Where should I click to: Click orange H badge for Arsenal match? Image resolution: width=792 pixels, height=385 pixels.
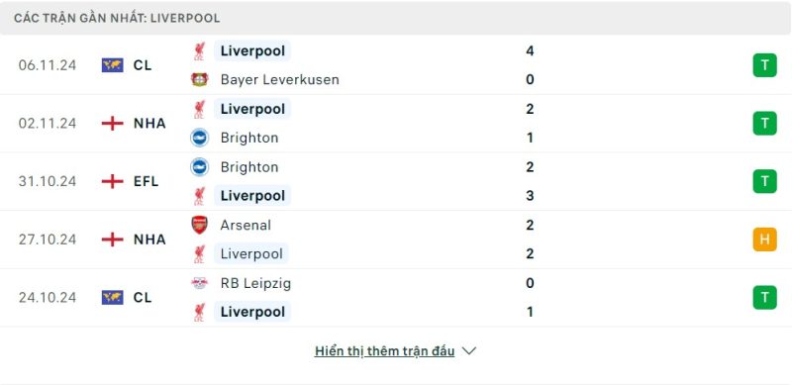click(764, 240)
